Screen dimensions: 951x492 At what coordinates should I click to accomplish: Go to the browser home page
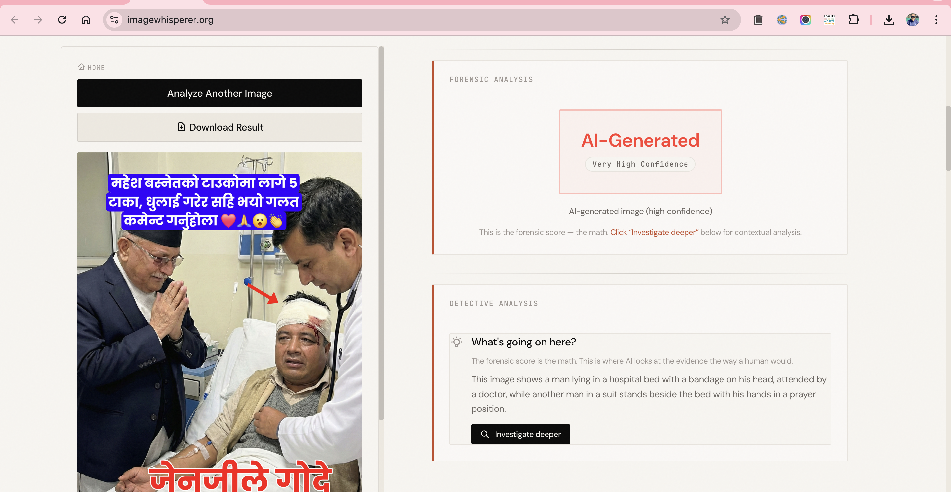[x=86, y=20]
